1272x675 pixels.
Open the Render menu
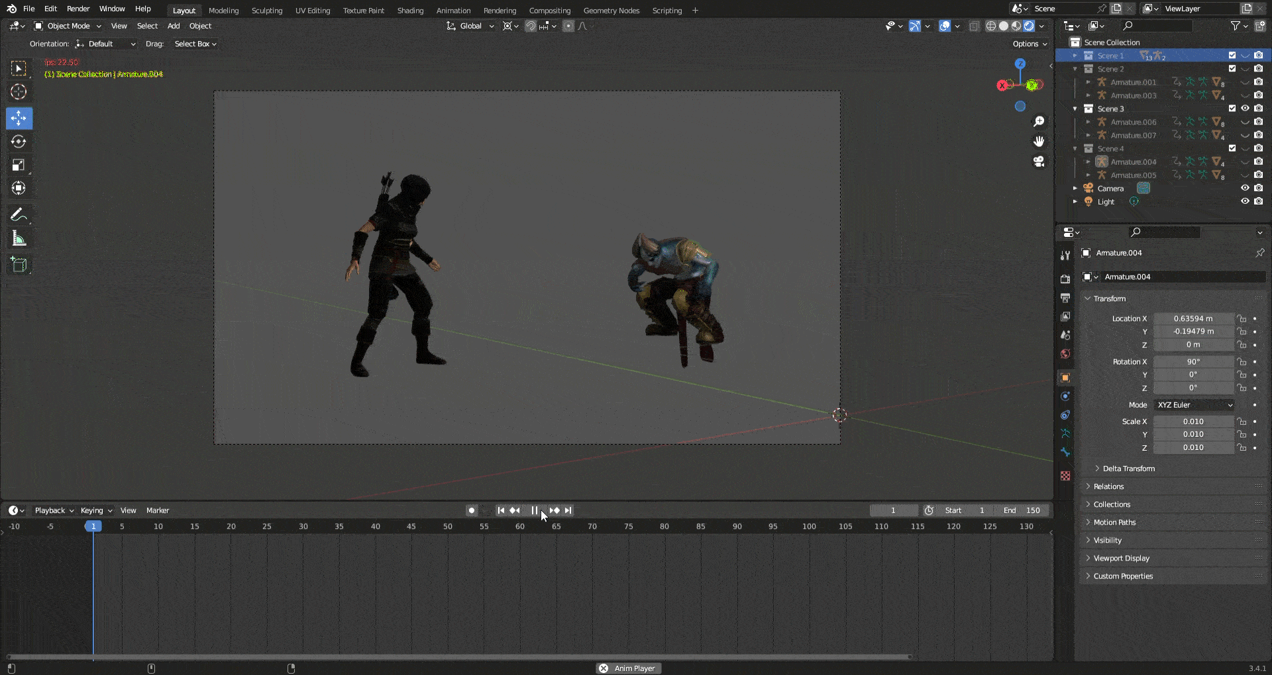[78, 9]
